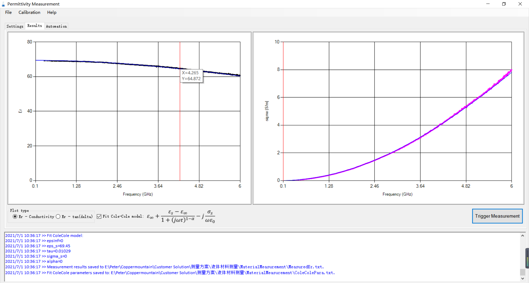Open the File menu
The image size is (529, 283).
click(x=9, y=12)
